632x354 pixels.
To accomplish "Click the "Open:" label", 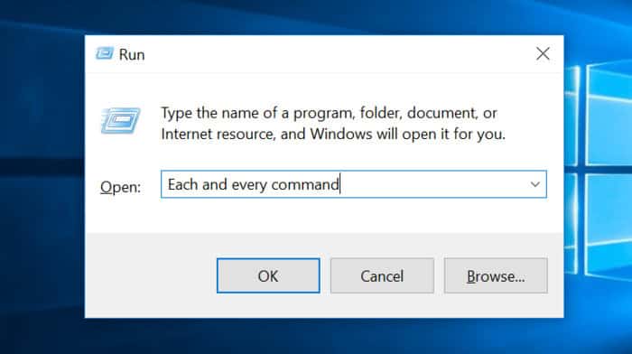I will (x=120, y=187).
